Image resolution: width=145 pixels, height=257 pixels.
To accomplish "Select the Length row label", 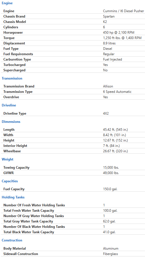I will coord(9,130).
